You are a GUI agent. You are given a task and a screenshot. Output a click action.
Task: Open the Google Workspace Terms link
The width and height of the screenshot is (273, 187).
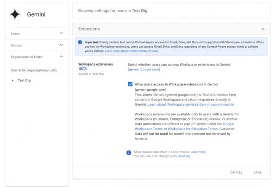point(184,126)
